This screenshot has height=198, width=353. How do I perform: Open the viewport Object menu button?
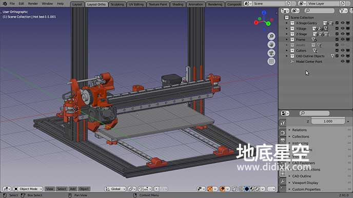pos(84,189)
